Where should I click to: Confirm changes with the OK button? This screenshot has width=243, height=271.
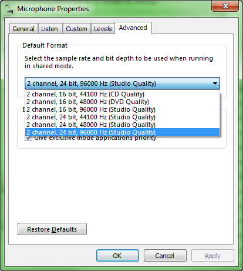(117, 256)
